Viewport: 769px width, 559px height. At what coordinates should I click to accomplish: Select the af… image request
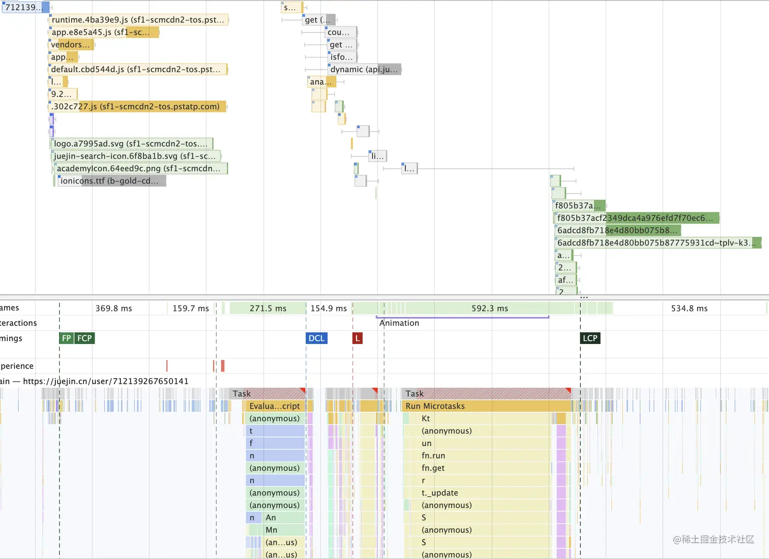[566, 280]
